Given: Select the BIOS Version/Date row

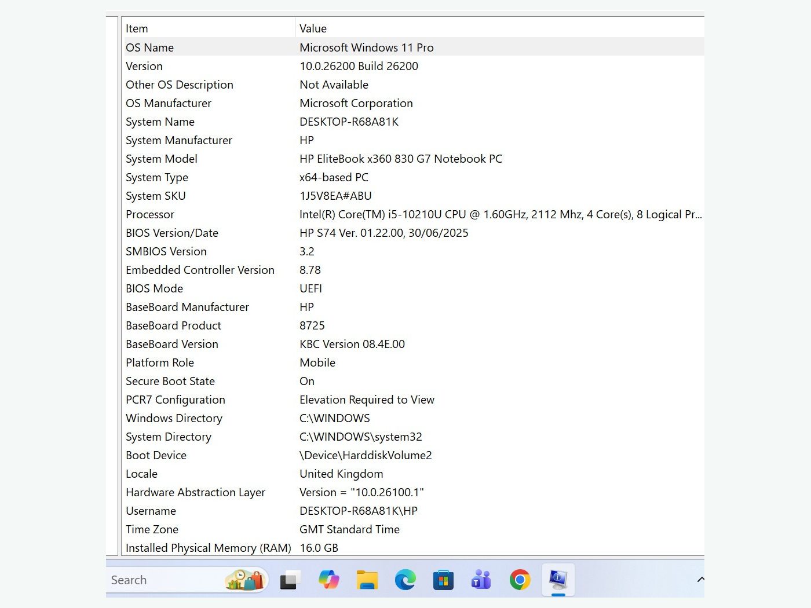Looking at the screenshot, I should tap(414, 233).
